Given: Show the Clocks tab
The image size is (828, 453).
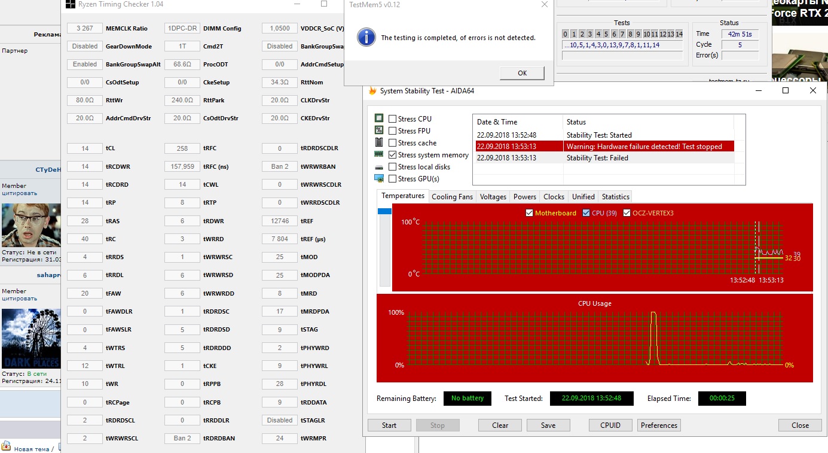Looking at the screenshot, I should click(x=554, y=196).
